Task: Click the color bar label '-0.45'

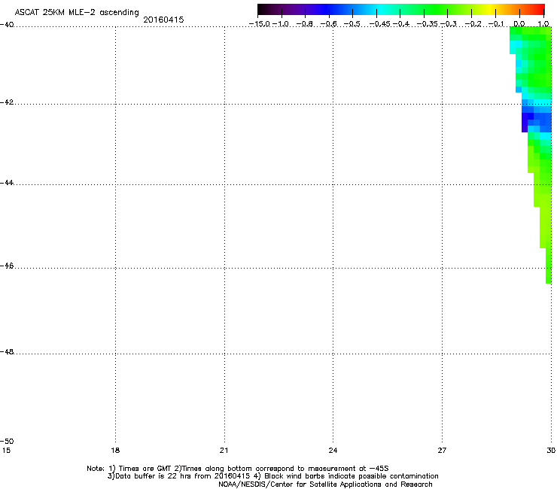Action: tap(380, 24)
